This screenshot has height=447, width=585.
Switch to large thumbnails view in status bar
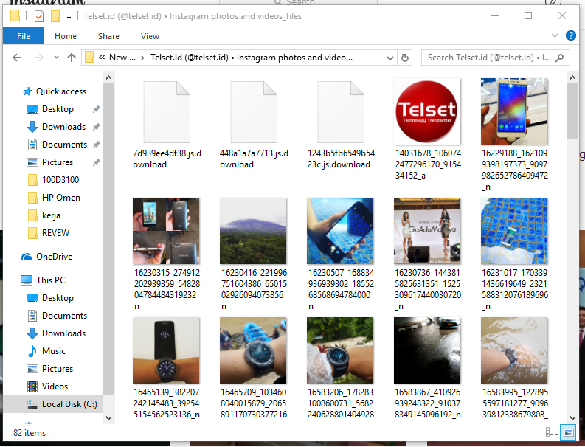coord(567,432)
